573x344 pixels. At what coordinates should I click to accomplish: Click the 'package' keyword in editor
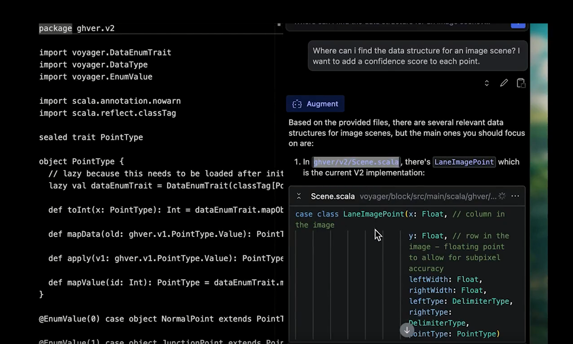click(x=55, y=28)
